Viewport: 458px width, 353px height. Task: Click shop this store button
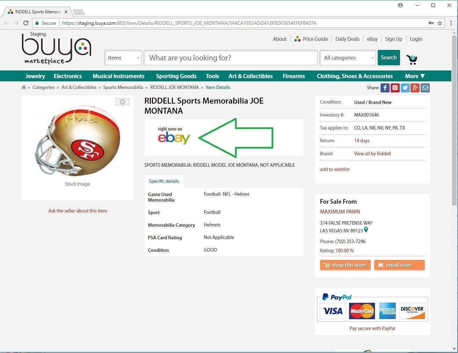click(345, 265)
